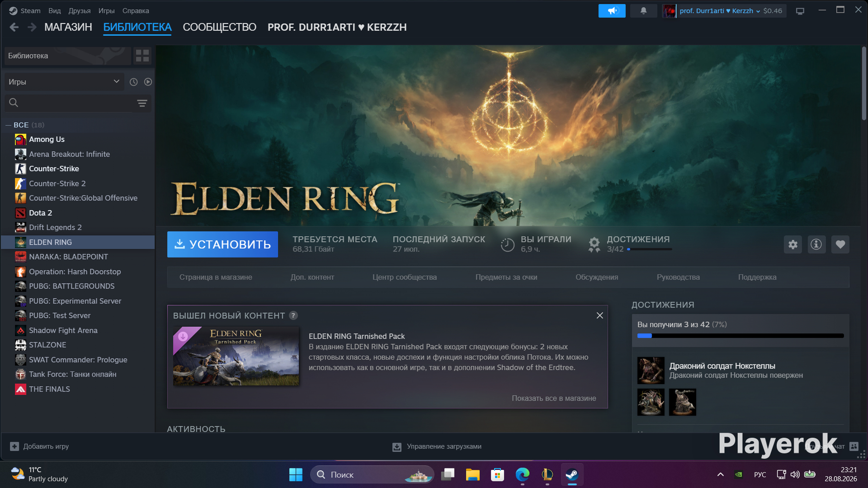Click the Драконий солдат Ноkстеллы achievement icon
Screen dimensions: 868x488
pyautogui.click(x=651, y=370)
